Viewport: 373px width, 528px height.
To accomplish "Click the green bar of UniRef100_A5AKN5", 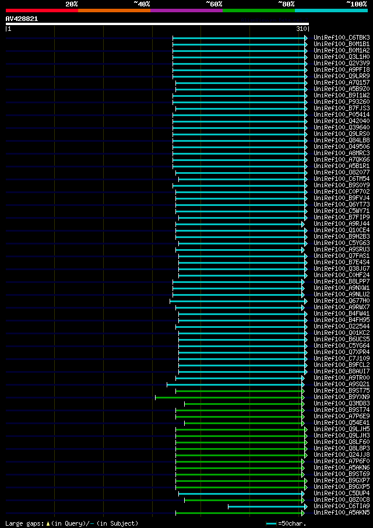I will pyautogui.click(x=240, y=513).
